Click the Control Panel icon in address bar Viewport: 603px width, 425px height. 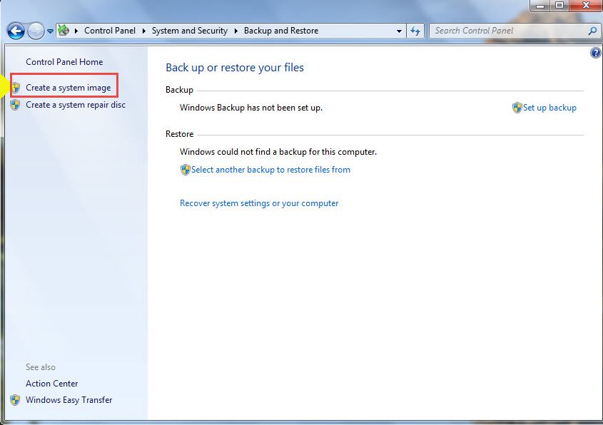[64, 31]
